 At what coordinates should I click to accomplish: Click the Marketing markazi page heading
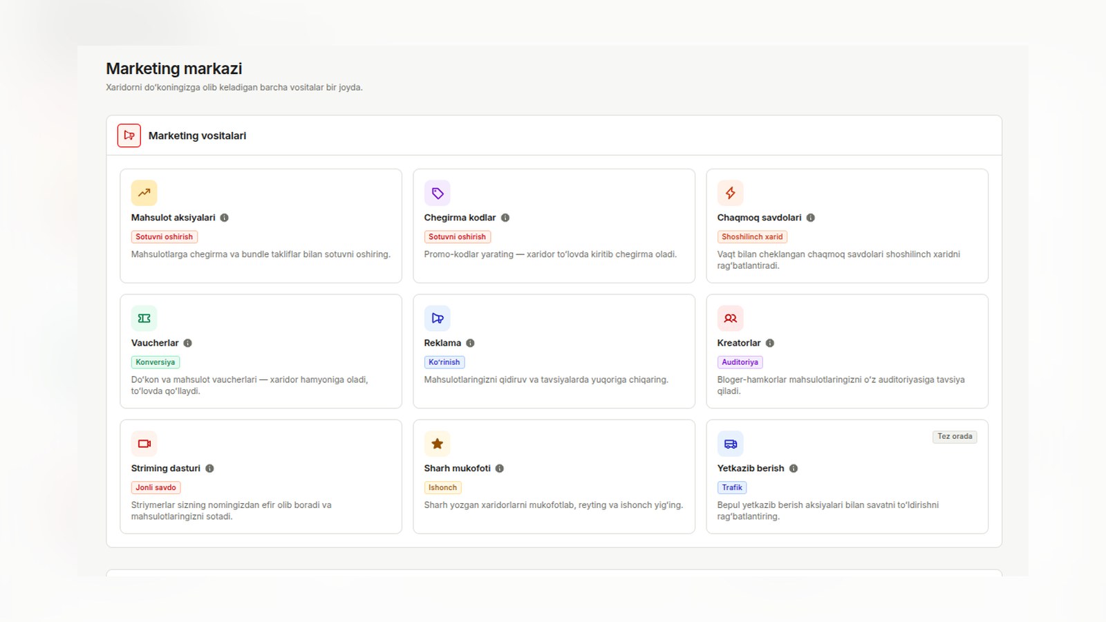pos(174,68)
